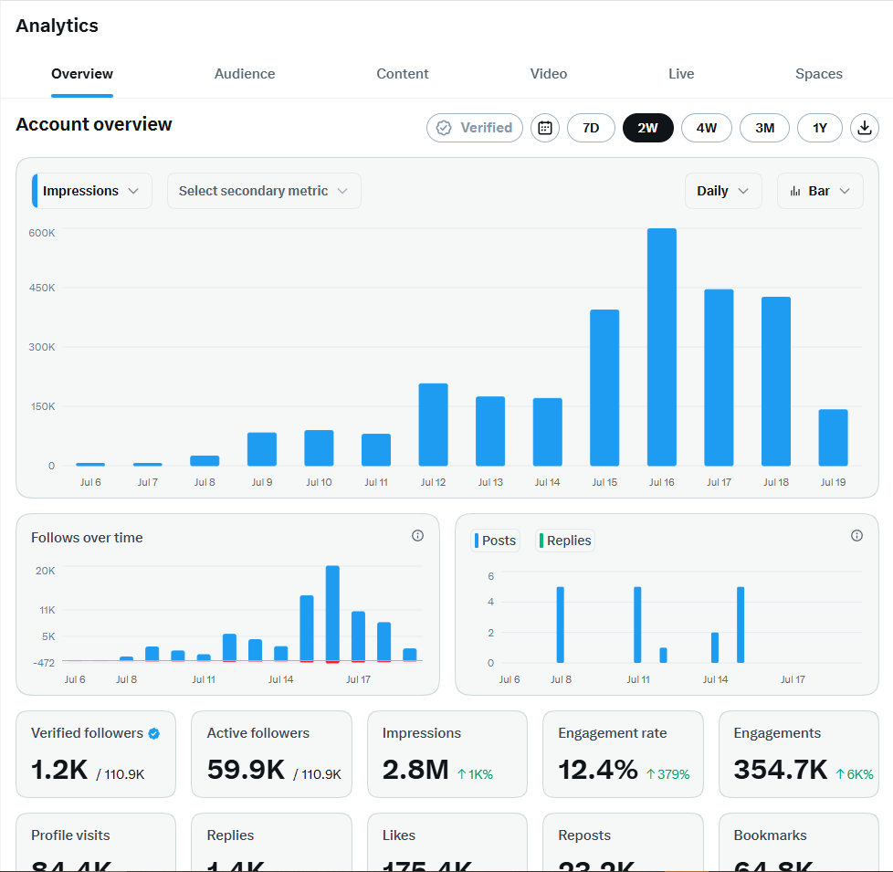Click the Follows over time title

(87, 538)
